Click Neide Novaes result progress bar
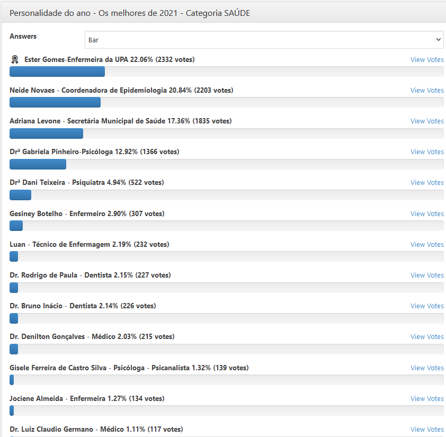Image resolution: width=446 pixels, height=437 pixels. coord(55,102)
